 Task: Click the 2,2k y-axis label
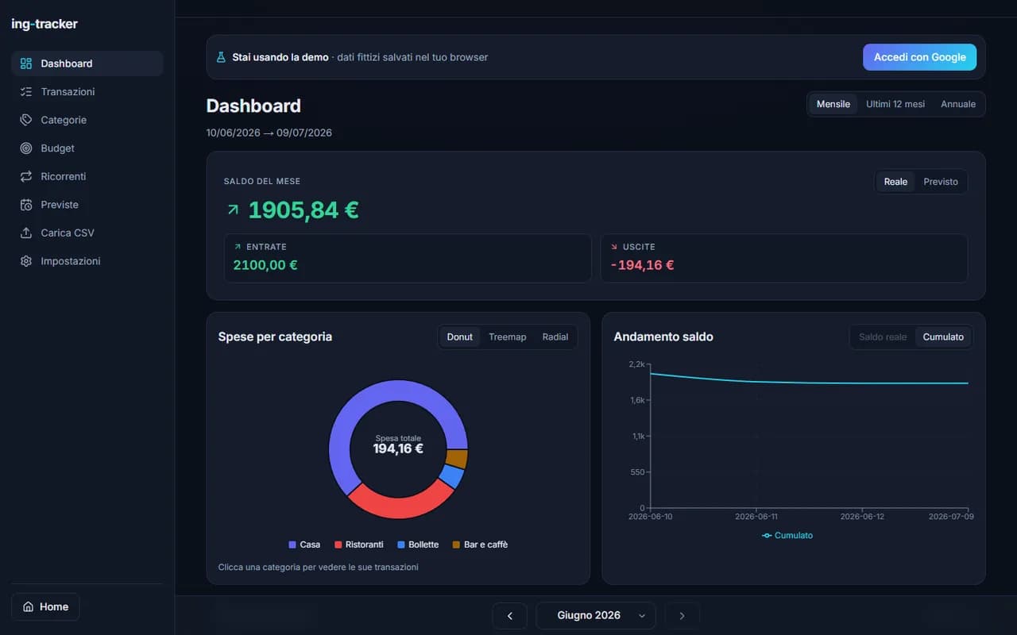tap(636, 364)
